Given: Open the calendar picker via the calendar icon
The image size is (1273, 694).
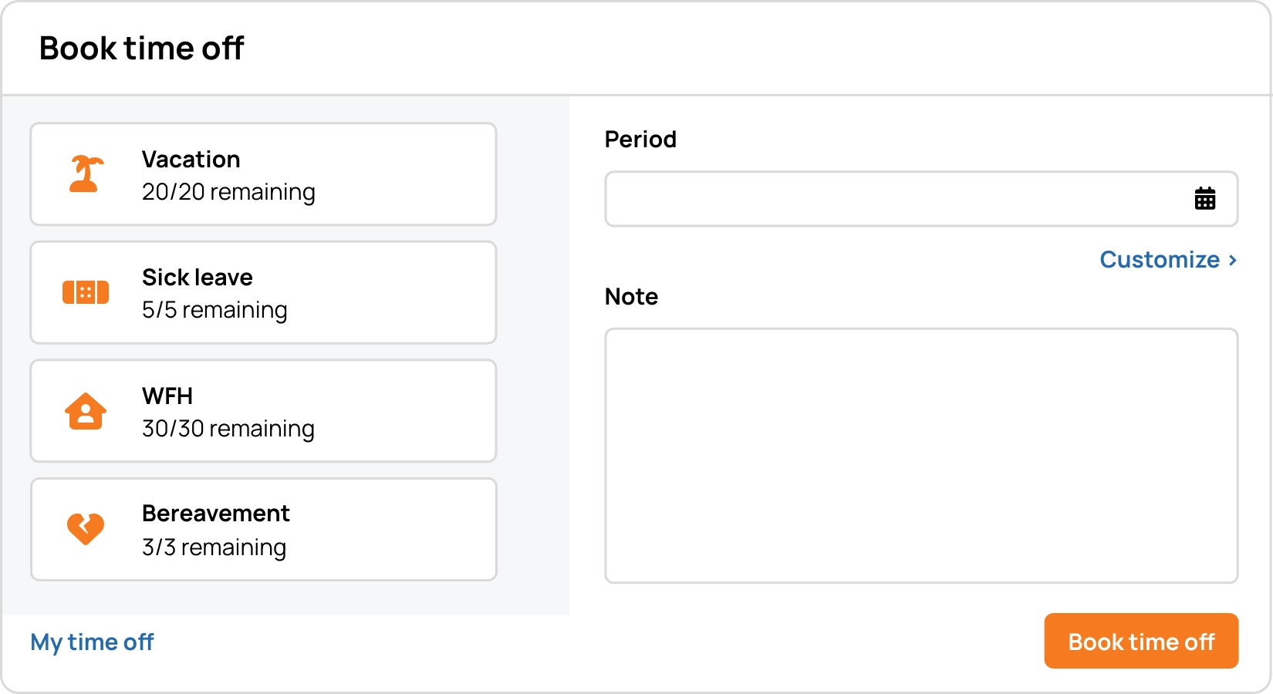Looking at the screenshot, I should point(1205,198).
